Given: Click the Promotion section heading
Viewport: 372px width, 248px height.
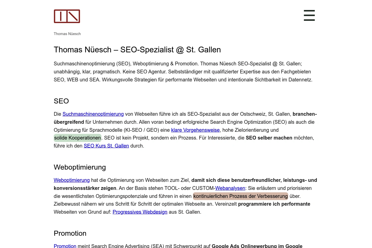Looking at the screenshot, I should coord(70,233).
